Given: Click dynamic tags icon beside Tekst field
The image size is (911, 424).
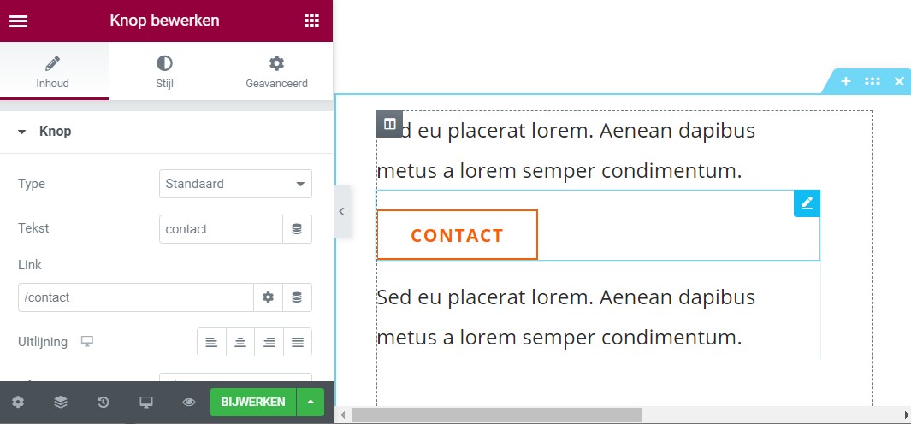Looking at the screenshot, I should tap(297, 229).
